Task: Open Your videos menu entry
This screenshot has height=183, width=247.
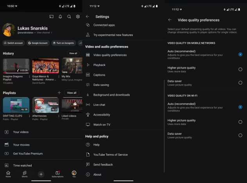Action: coord(41,132)
